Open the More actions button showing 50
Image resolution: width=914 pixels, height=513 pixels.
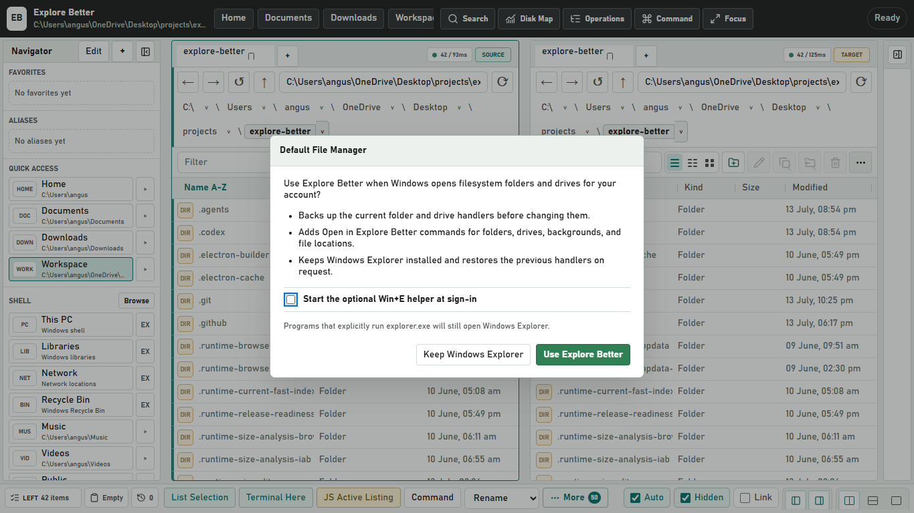coord(575,498)
